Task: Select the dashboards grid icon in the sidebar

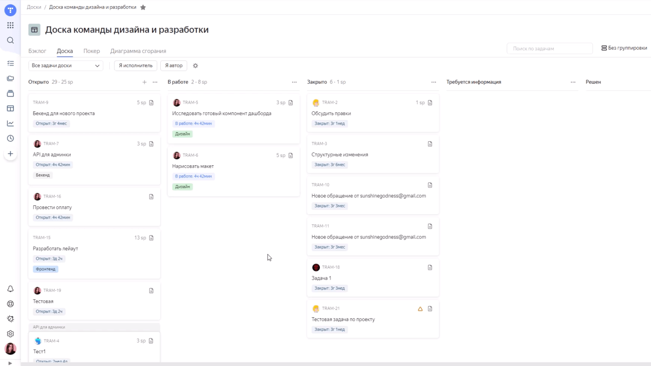Action: (10, 107)
